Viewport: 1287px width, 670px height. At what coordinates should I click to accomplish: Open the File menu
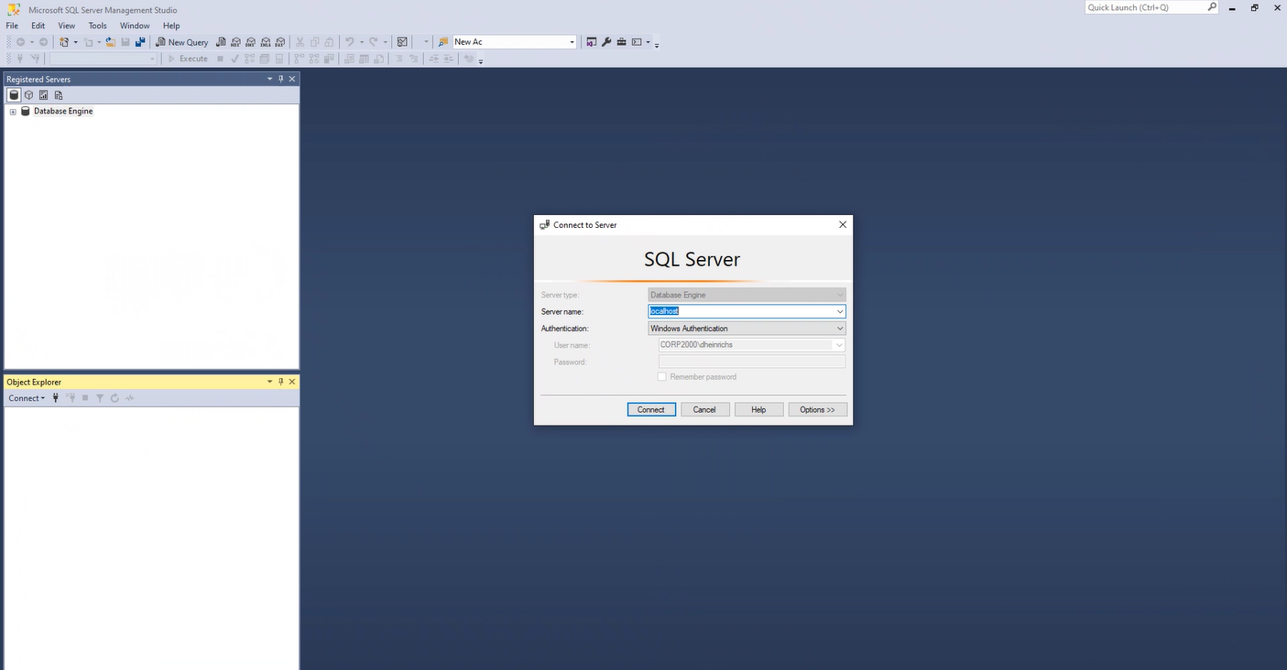(12, 26)
